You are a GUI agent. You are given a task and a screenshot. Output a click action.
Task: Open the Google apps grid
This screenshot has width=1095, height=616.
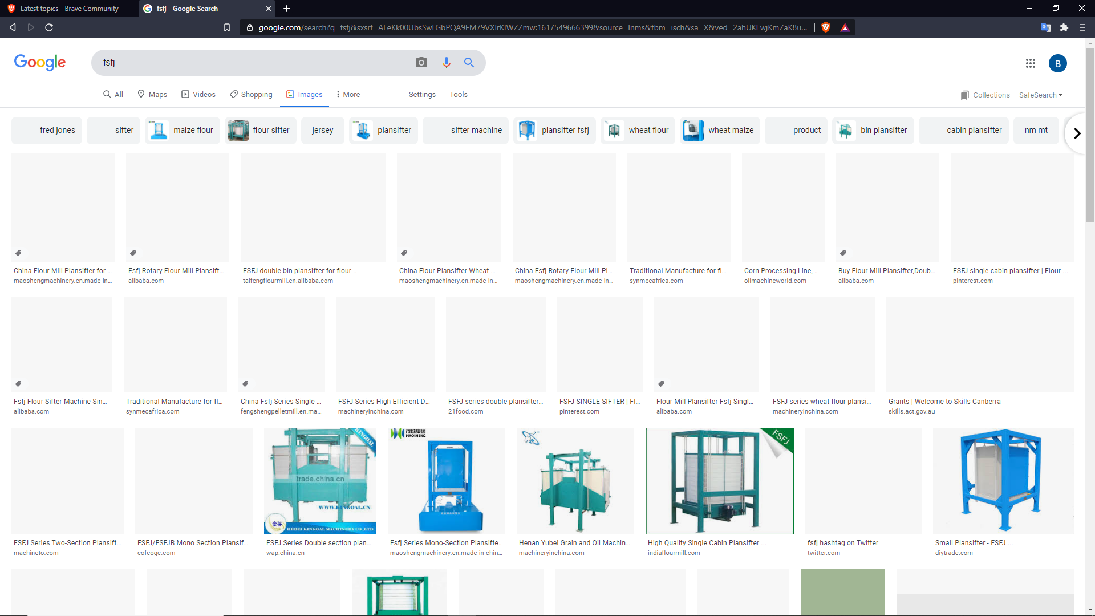1030,63
